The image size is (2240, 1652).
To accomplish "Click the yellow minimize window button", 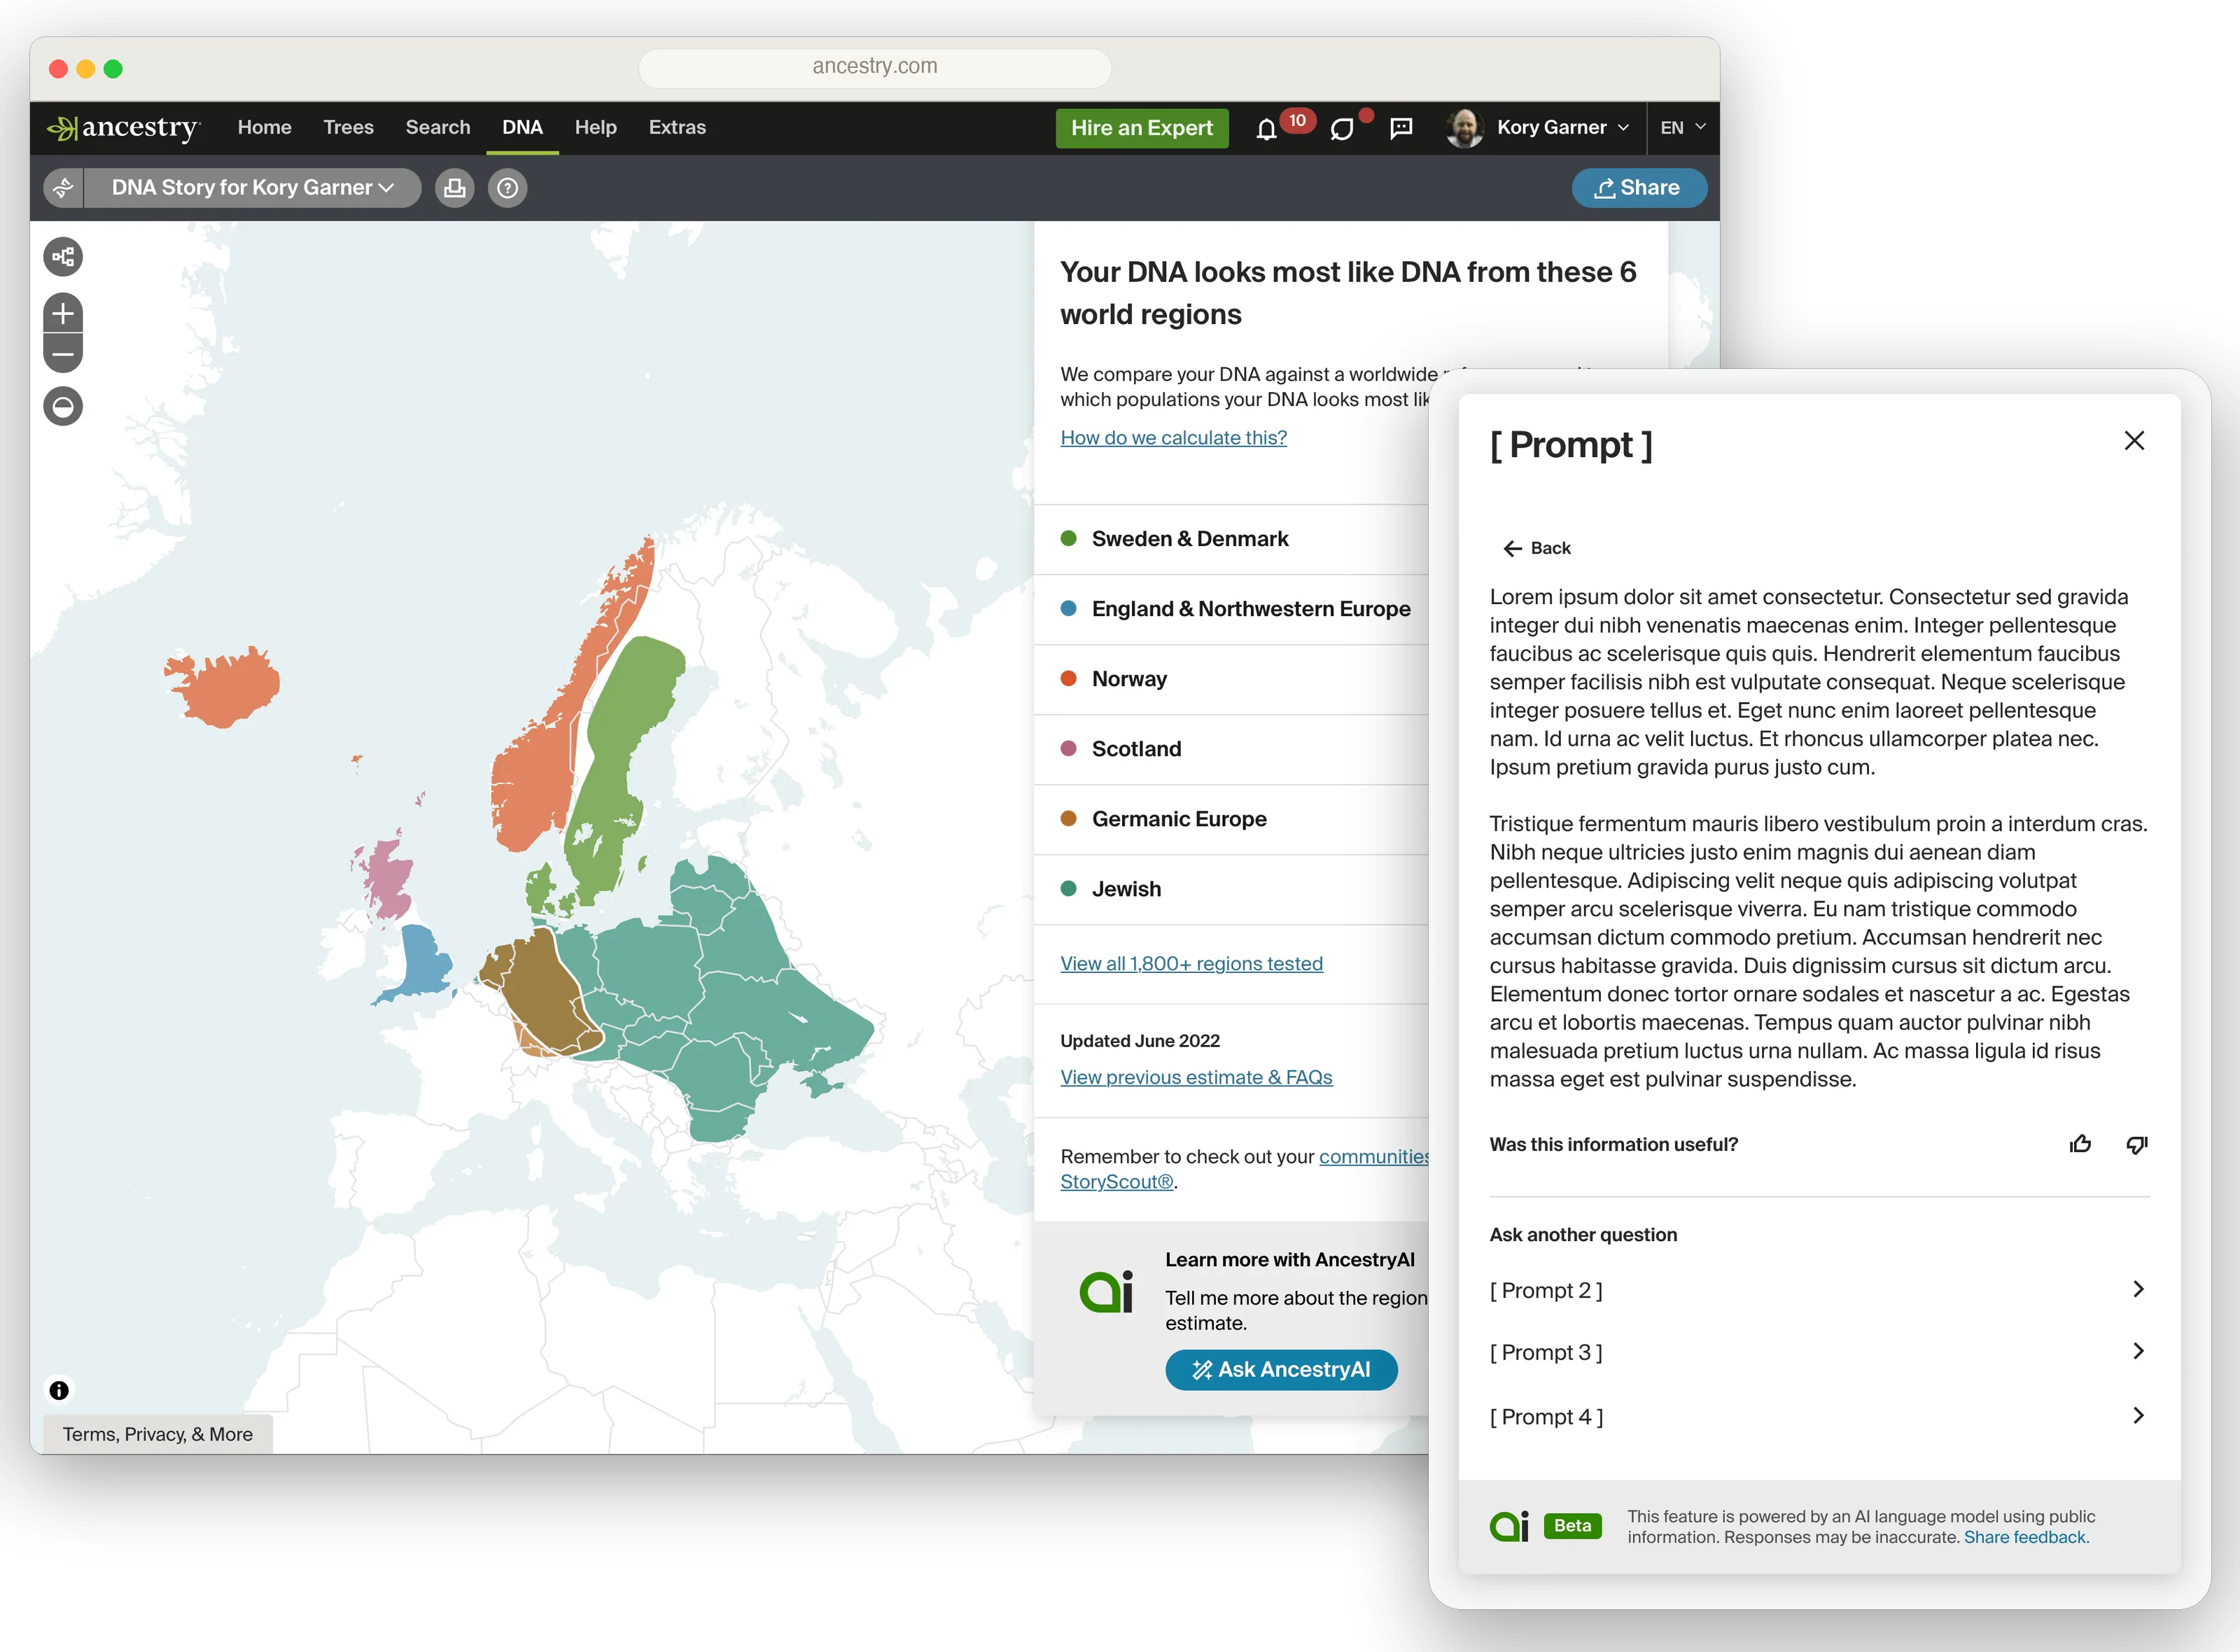I will 85,69.
